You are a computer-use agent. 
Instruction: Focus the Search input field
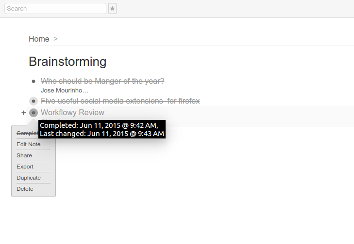pyautogui.click(x=55, y=9)
